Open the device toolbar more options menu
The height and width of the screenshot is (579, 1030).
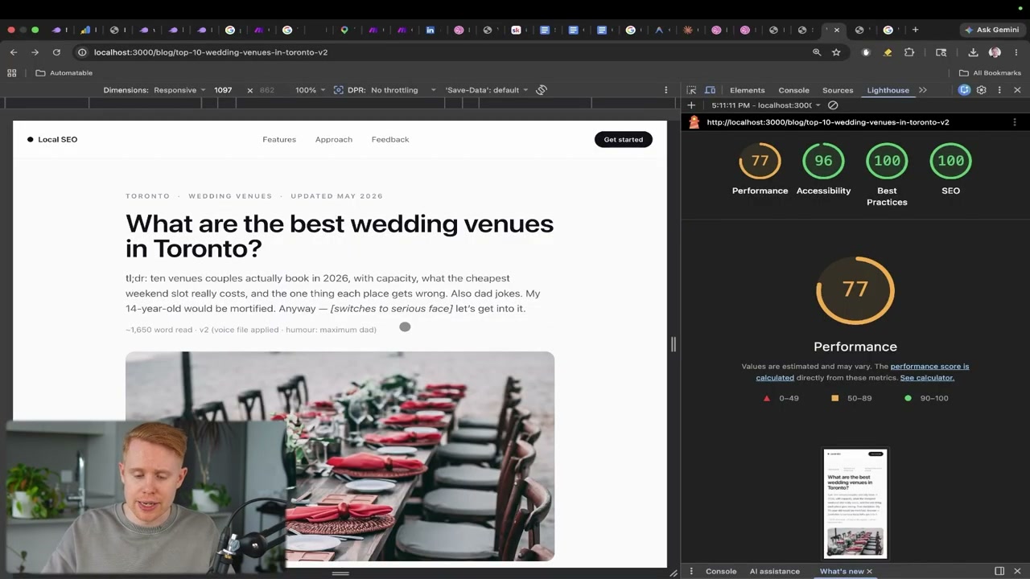[665, 90]
